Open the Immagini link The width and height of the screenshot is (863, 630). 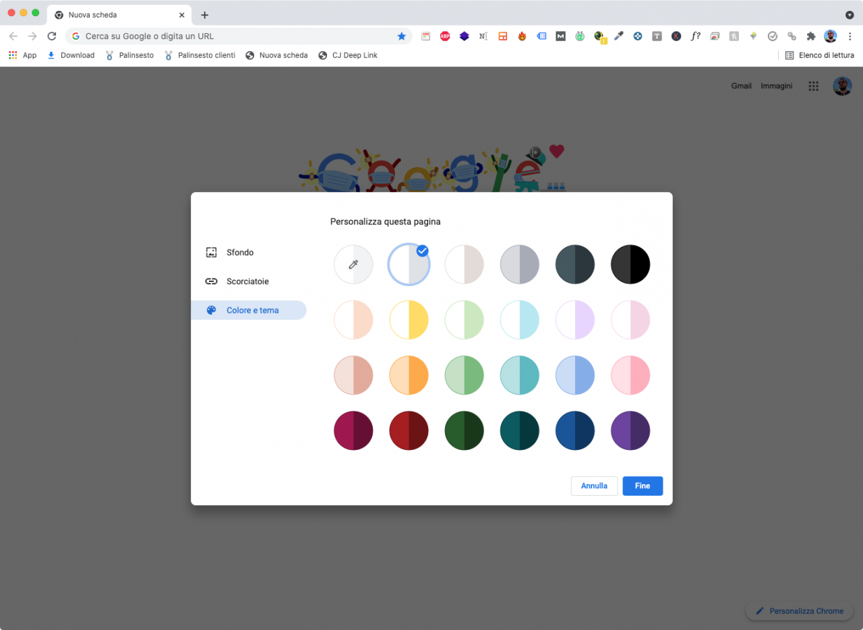click(777, 86)
